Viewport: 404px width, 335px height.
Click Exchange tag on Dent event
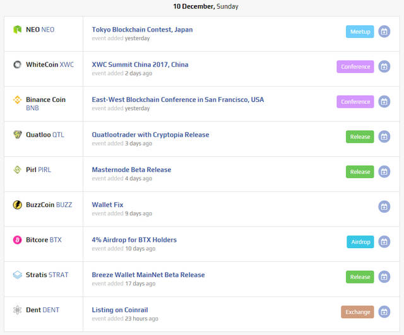358,312
